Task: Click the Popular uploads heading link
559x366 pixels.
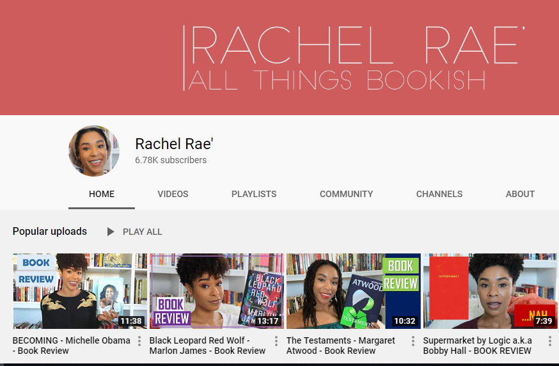Action: click(50, 232)
